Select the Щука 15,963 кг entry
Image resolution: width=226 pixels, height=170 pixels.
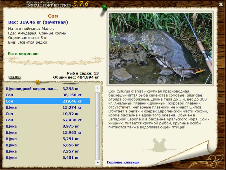point(47,132)
